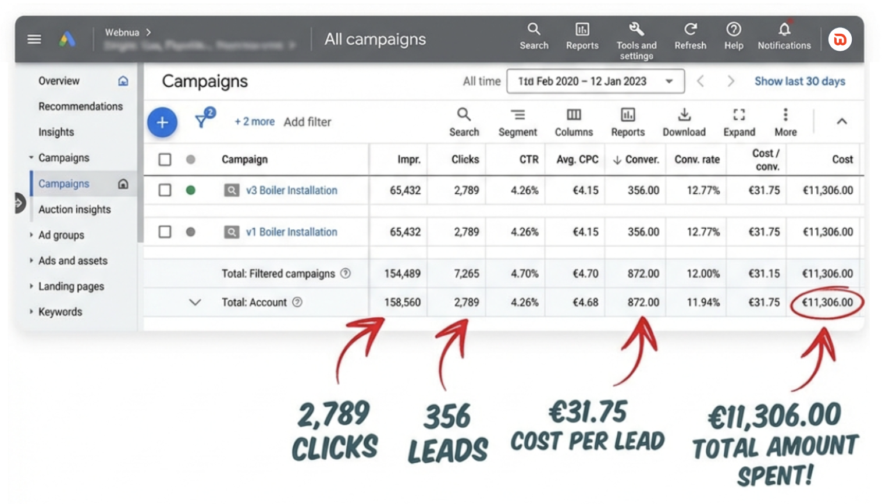Open Auction insights
882x504 pixels.
point(74,210)
